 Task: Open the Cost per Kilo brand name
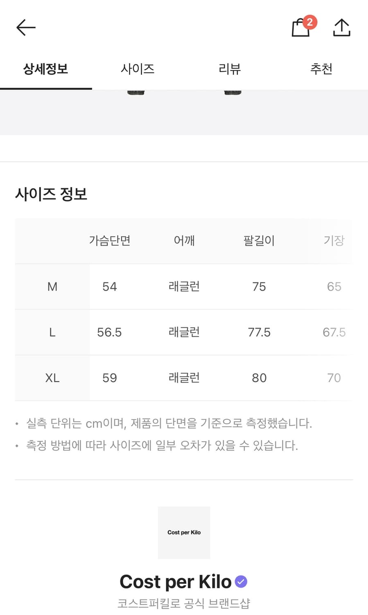click(x=175, y=581)
